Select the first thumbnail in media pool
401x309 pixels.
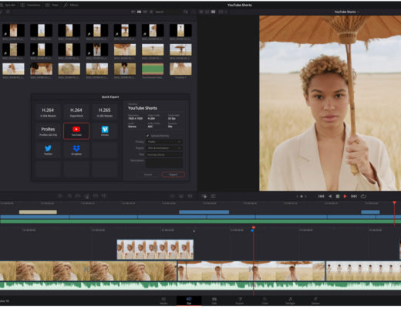pyautogui.click(x=13, y=30)
